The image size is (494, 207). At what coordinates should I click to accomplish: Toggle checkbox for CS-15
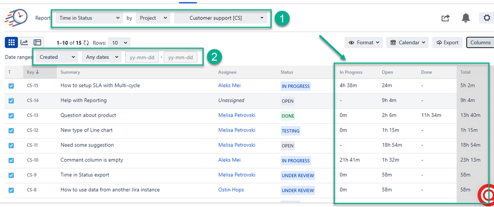tap(11, 86)
